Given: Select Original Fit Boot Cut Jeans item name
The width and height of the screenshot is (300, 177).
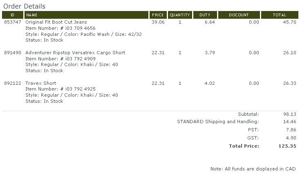Looking at the screenshot, I should click(56, 22).
